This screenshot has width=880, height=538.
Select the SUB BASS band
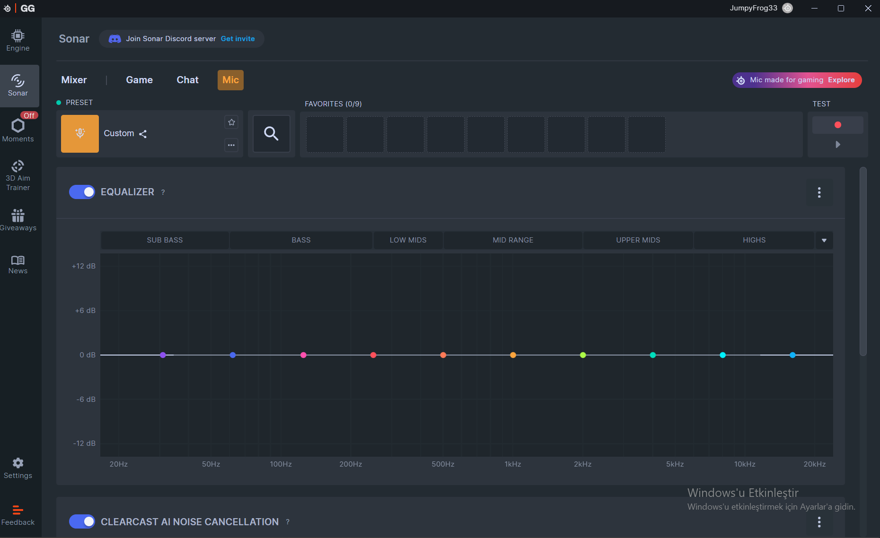coord(165,240)
